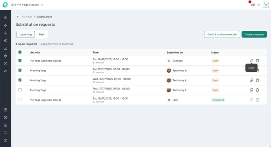Viewport: 271px width, 147px height.
Task: Click the Create a request button
Action: pyautogui.click(x=254, y=34)
